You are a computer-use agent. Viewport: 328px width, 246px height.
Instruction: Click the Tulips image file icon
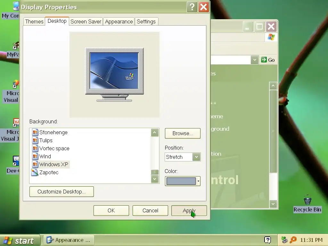(x=35, y=140)
